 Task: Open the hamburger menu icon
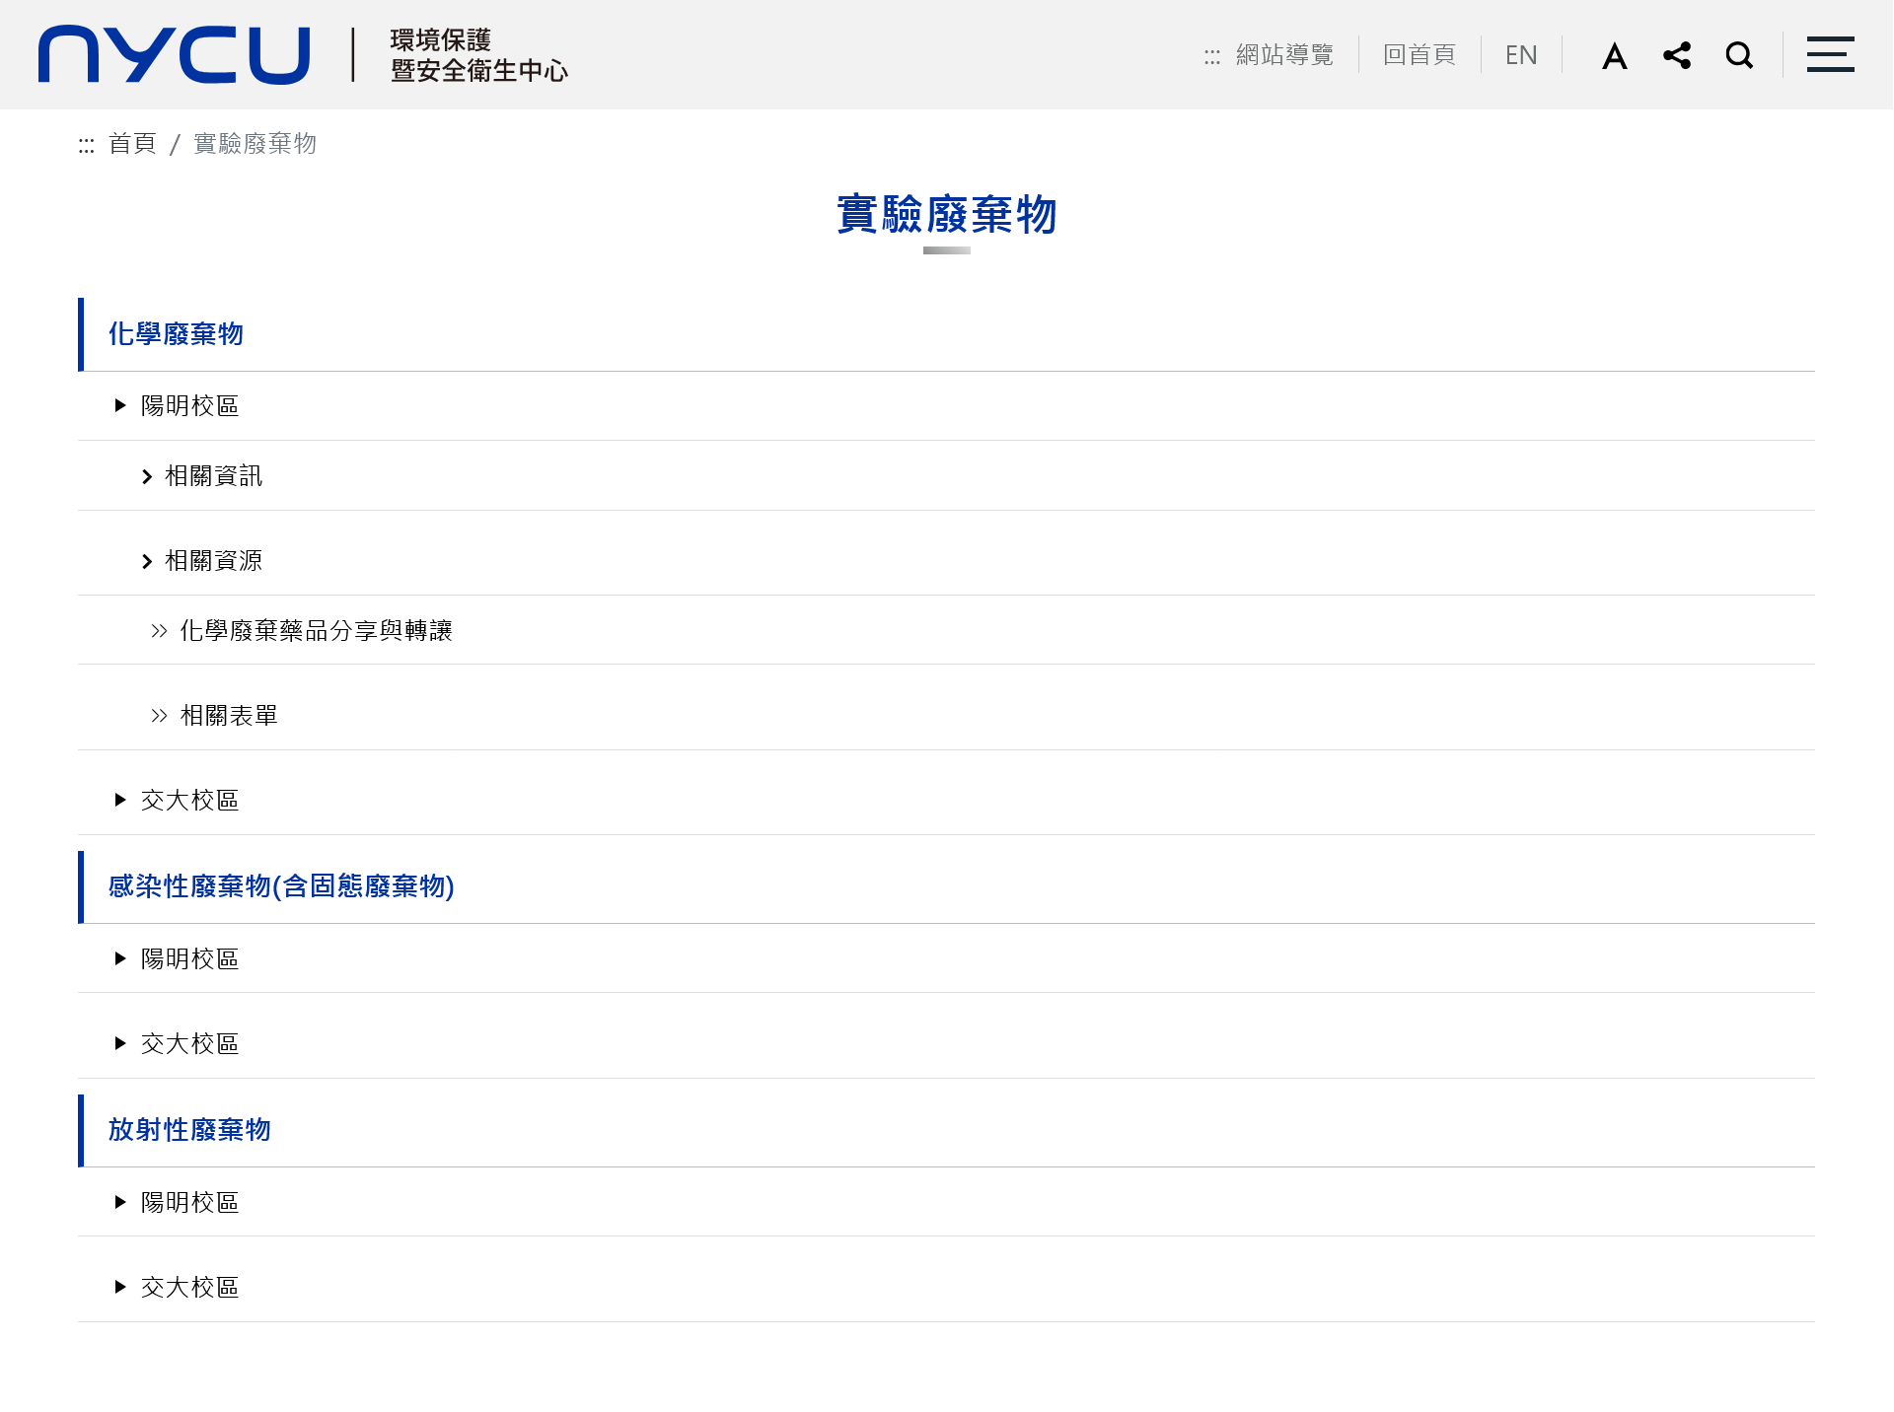point(1830,55)
